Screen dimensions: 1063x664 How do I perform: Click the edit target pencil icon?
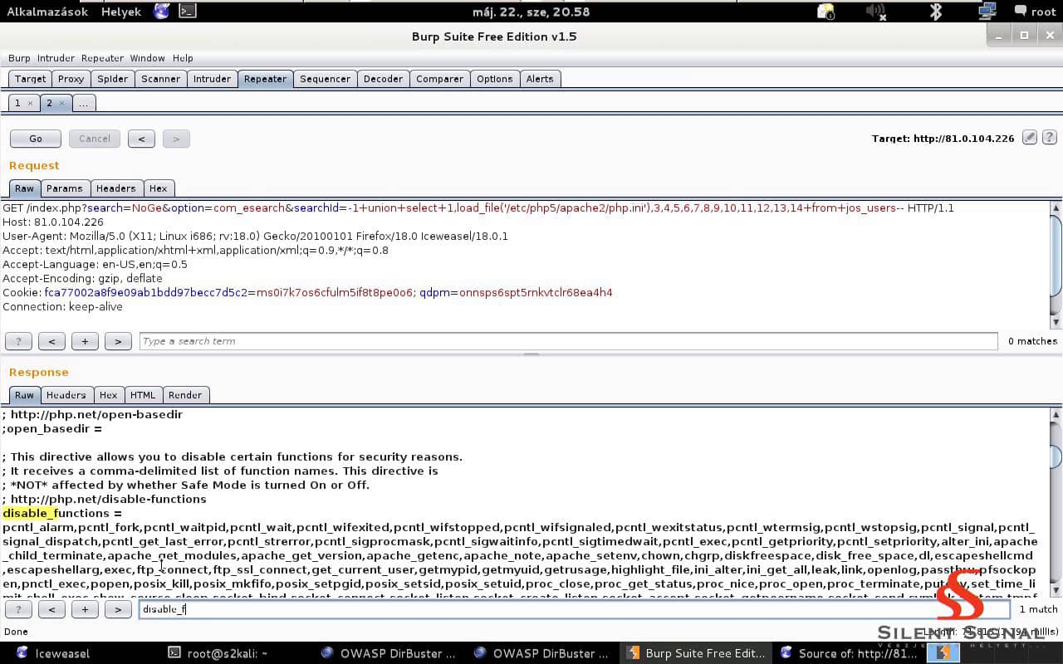point(1030,138)
